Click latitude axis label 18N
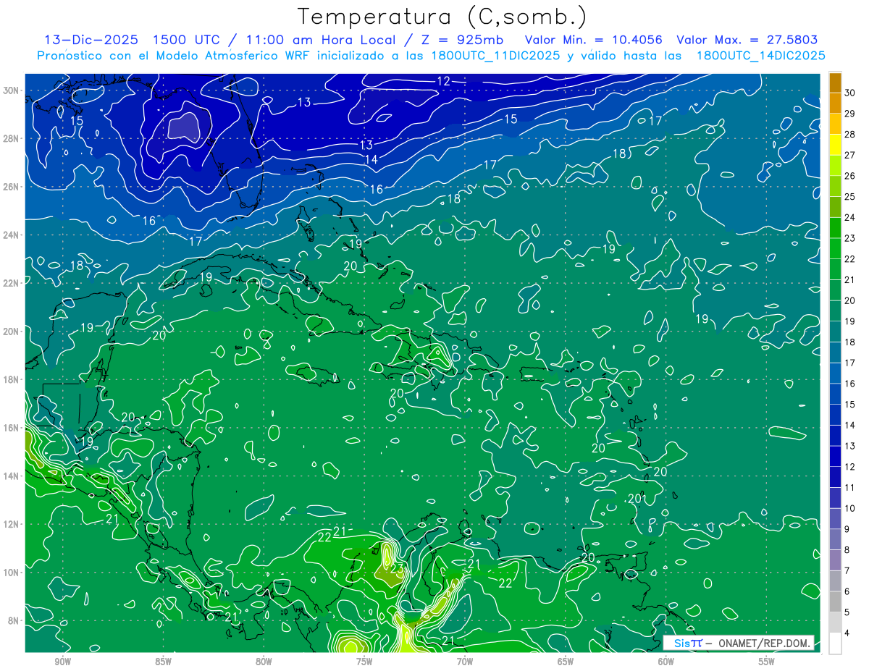The image size is (869, 671). point(12,379)
